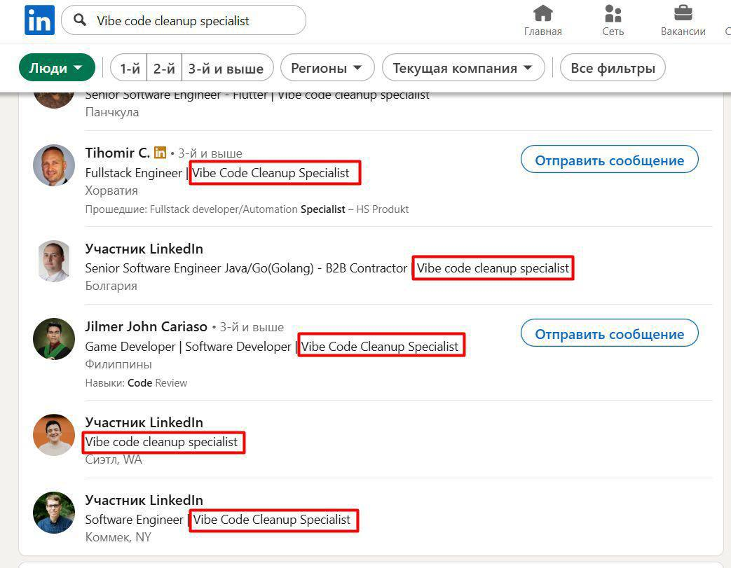The height and width of the screenshot is (568, 731).
Task: Focus the search field containing Vibe code cleanup specialist
Action: point(183,20)
